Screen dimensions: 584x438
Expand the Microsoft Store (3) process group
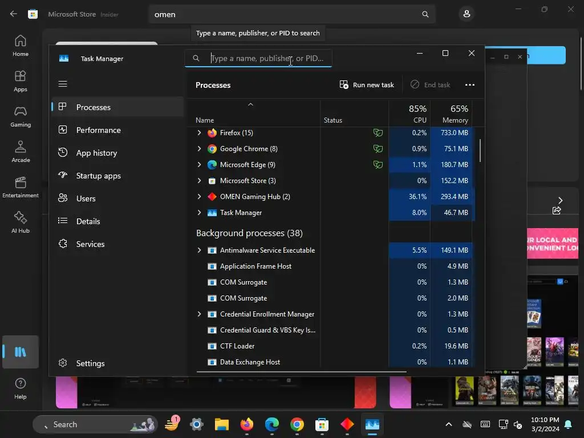(199, 181)
